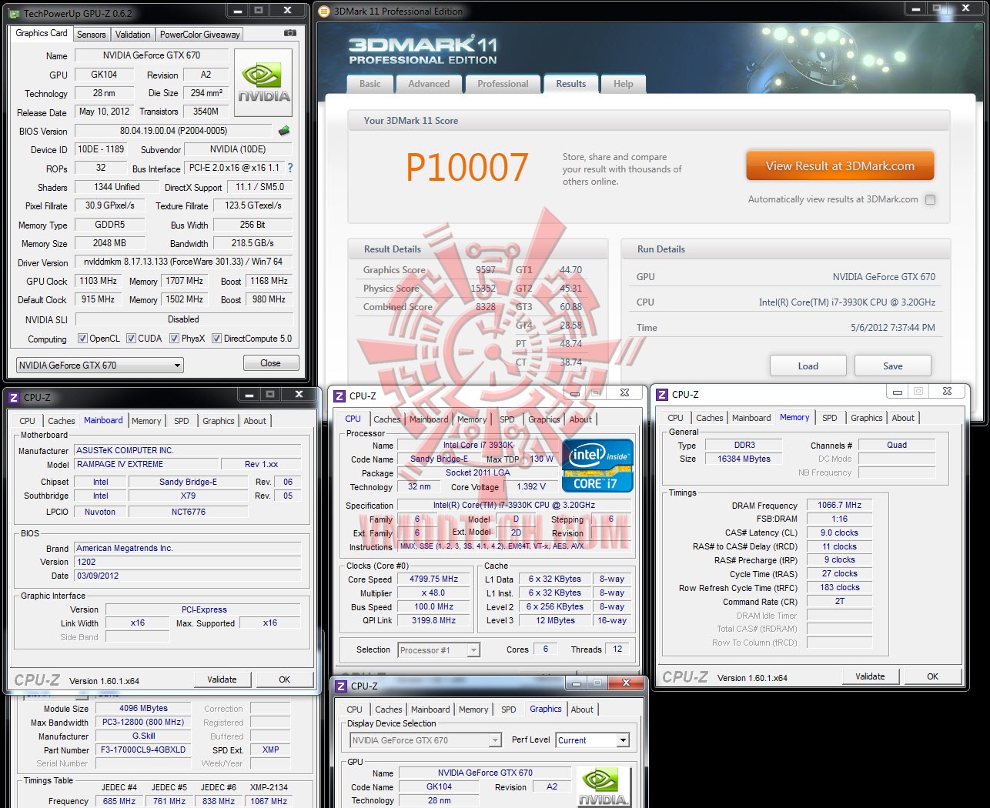Click the NVIDIA SLI 'Disabled' field

[x=183, y=319]
